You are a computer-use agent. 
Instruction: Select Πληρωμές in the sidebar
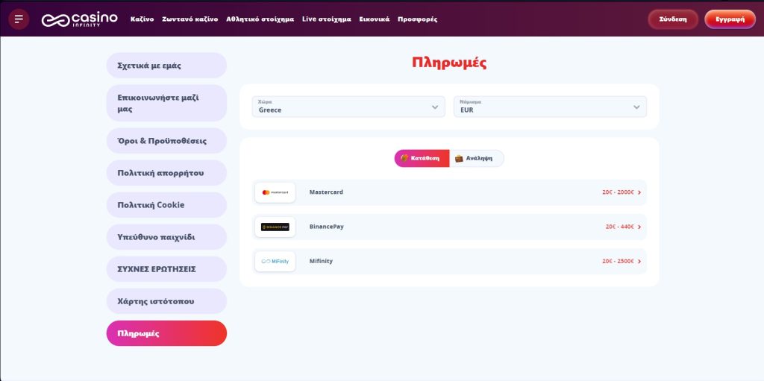tap(166, 334)
